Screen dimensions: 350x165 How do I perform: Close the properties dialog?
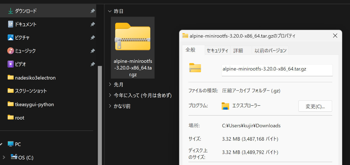(x=335, y=36)
